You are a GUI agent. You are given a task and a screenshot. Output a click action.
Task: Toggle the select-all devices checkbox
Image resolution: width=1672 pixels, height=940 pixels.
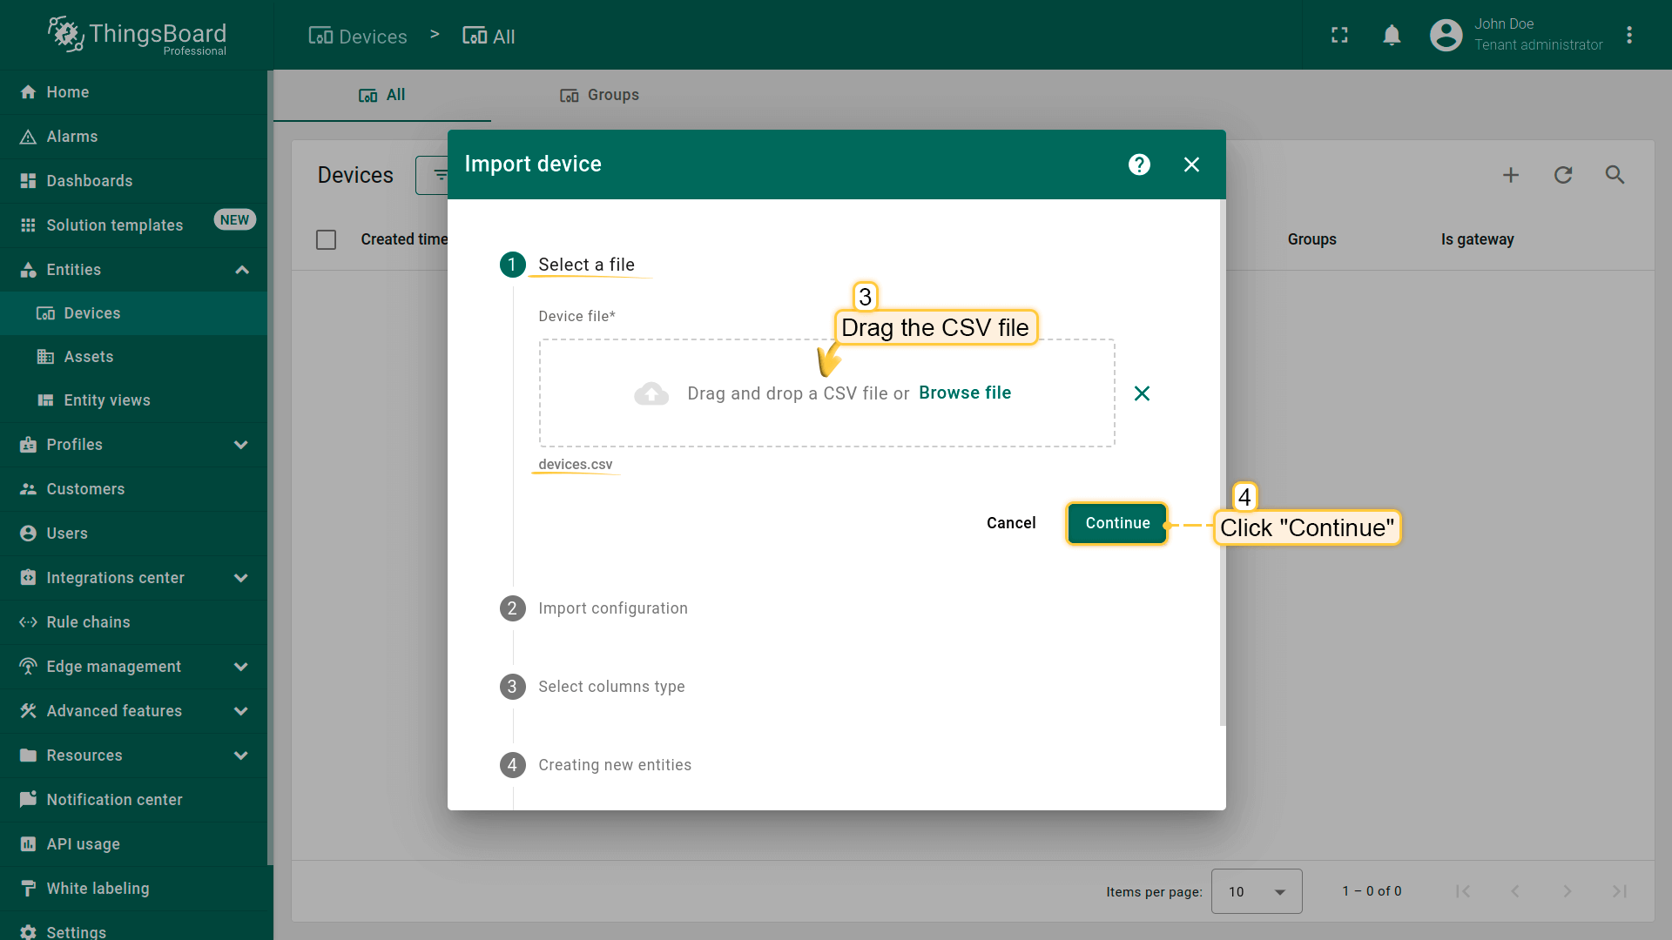[327, 239]
